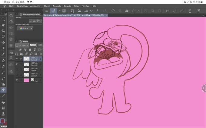206x128 pixels.
Task: Open the Ebene menu
Action: click(47, 6)
